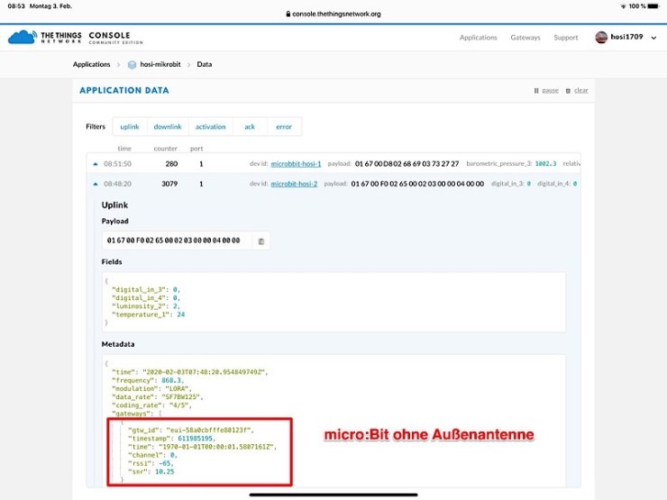Image resolution: width=667 pixels, height=500 pixels.
Task: Collapse the 08:48:20 uplink row arrow
Action: (96, 183)
